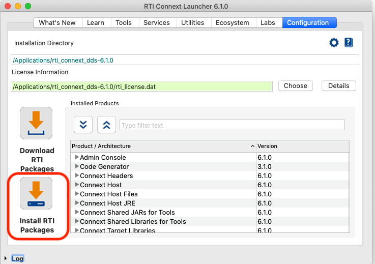This screenshot has width=375, height=264.
Task: Click Admin Console version 6.1.0 cell
Action: coord(265,157)
